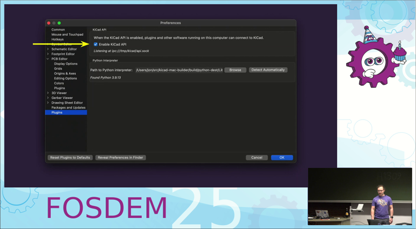Select Schematic Editor in sidebar
Viewport: 416px width, 229px height.
tap(64, 49)
